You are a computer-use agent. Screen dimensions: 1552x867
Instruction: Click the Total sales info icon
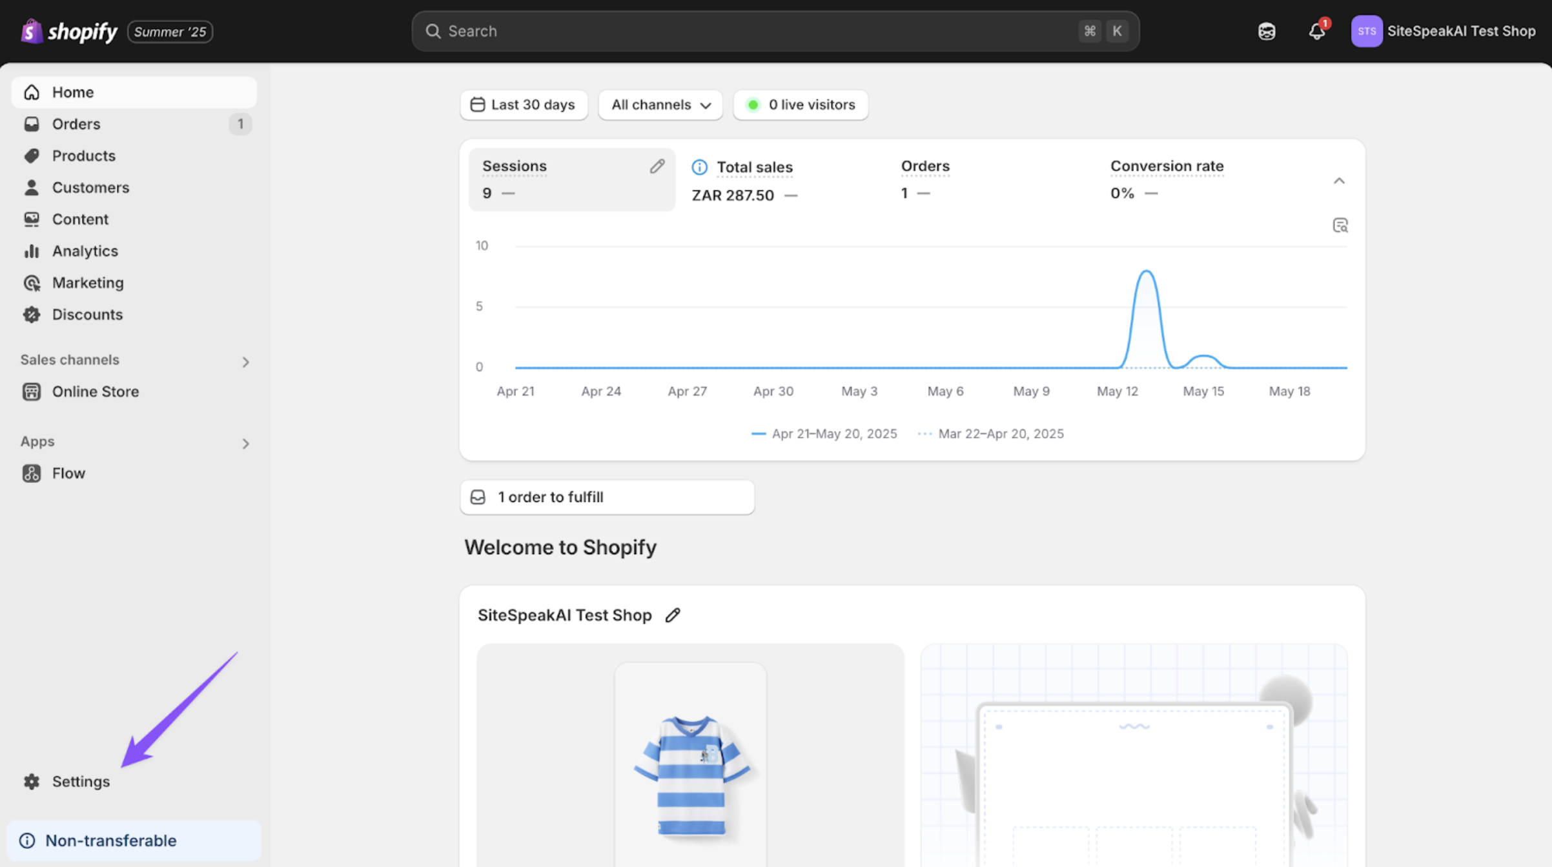click(699, 167)
